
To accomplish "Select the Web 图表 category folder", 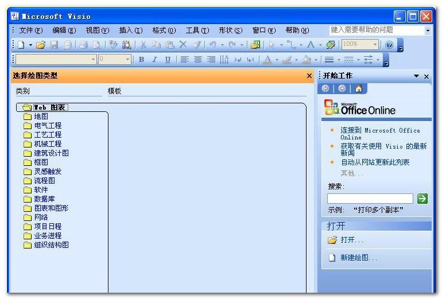I will 45,107.
